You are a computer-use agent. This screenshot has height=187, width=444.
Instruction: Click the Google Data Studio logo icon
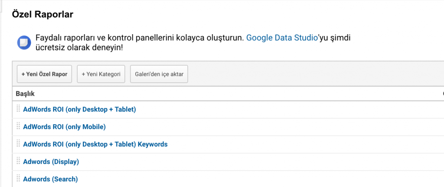coord(23,42)
